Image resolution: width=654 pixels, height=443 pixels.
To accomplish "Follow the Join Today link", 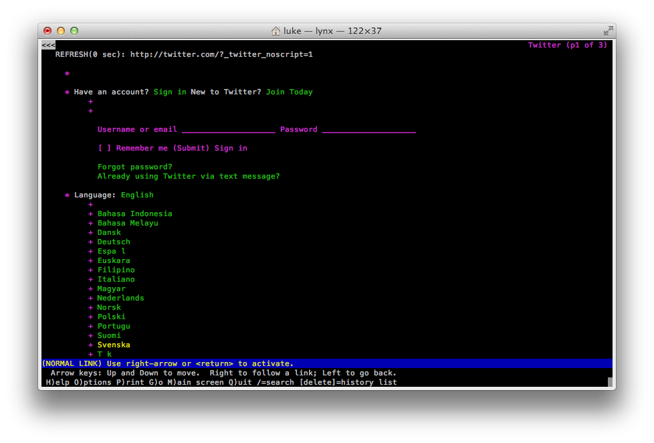I will click(x=289, y=92).
